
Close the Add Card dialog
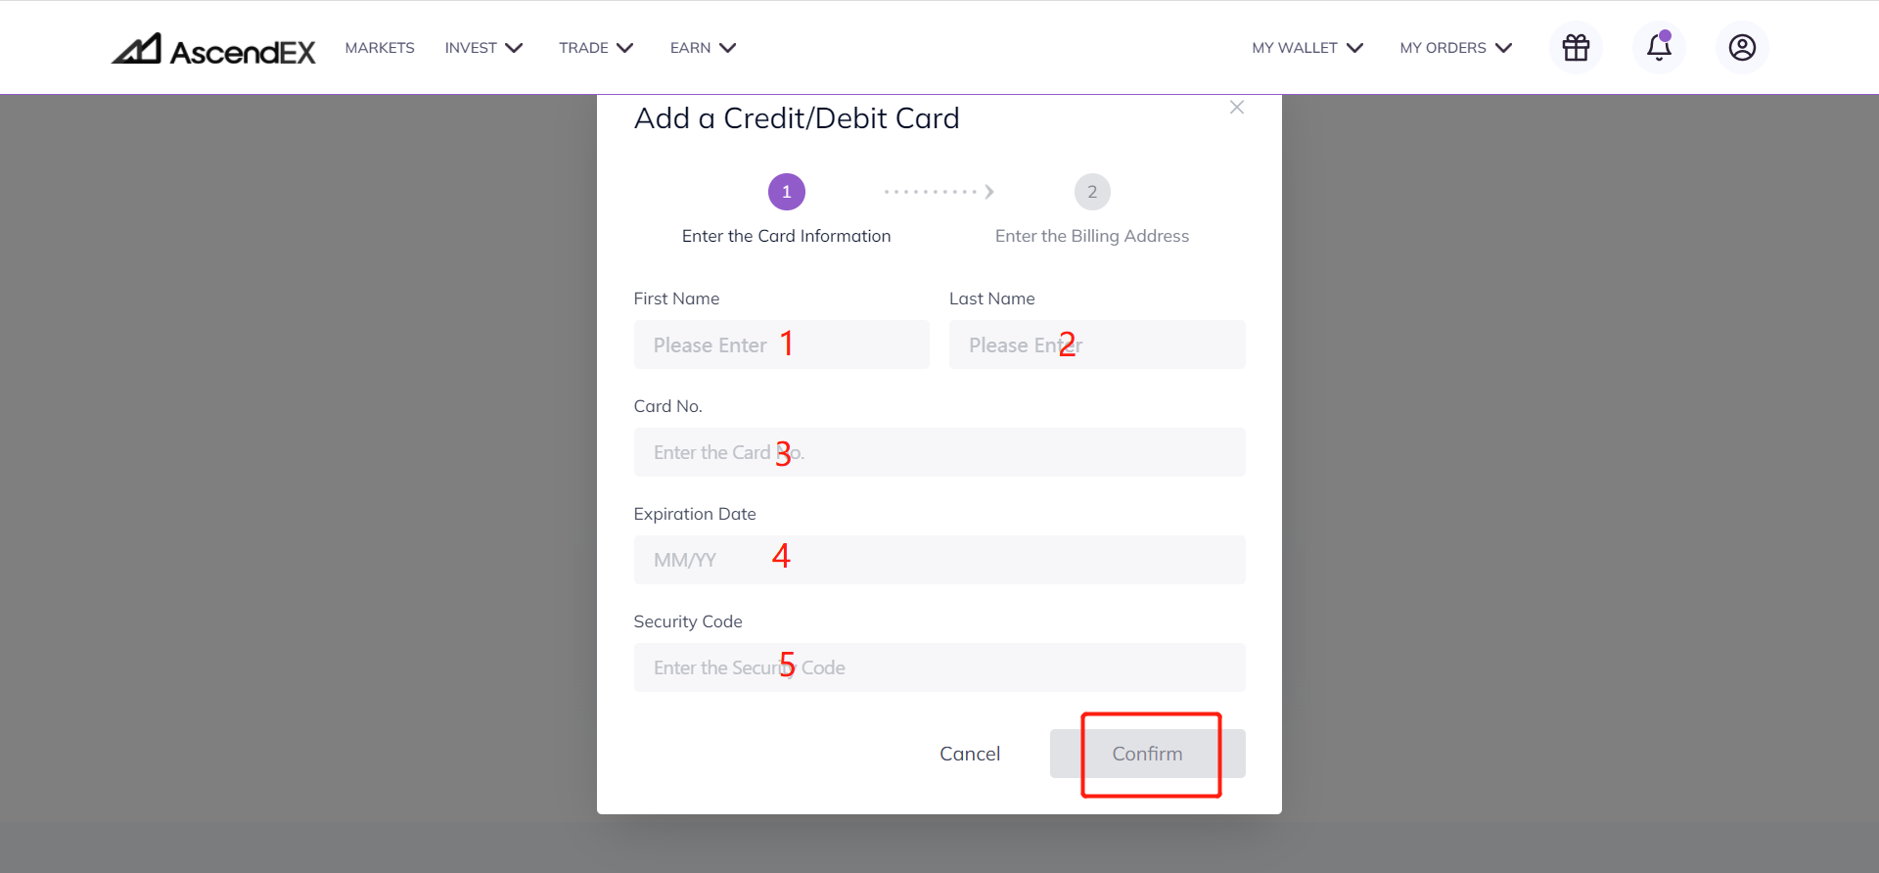pyautogui.click(x=1237, y=108)
